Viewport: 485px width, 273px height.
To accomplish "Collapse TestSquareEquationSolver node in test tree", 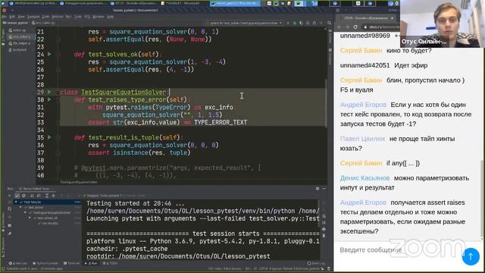I will point(25,212).
